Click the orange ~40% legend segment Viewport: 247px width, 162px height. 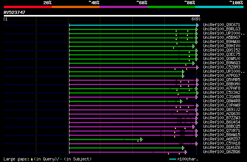click(x=76, y=7)
